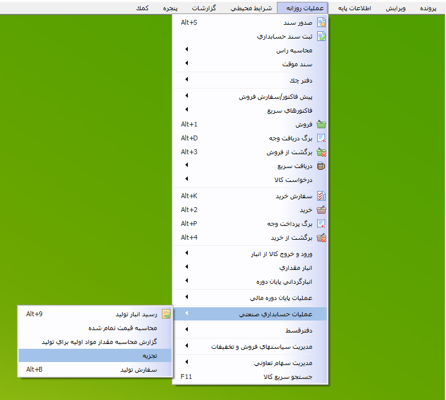The height and width of the screenshot is (400, 446).
Task: Click the برگ دريافت وجه icon
Action: [321, 139]
